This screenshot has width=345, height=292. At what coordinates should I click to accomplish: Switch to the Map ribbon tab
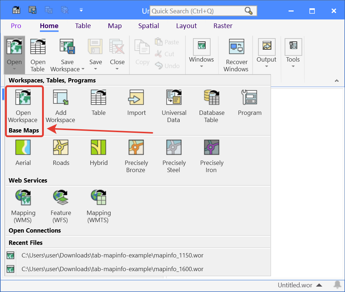pyautogui.click(x=115, y=26)
